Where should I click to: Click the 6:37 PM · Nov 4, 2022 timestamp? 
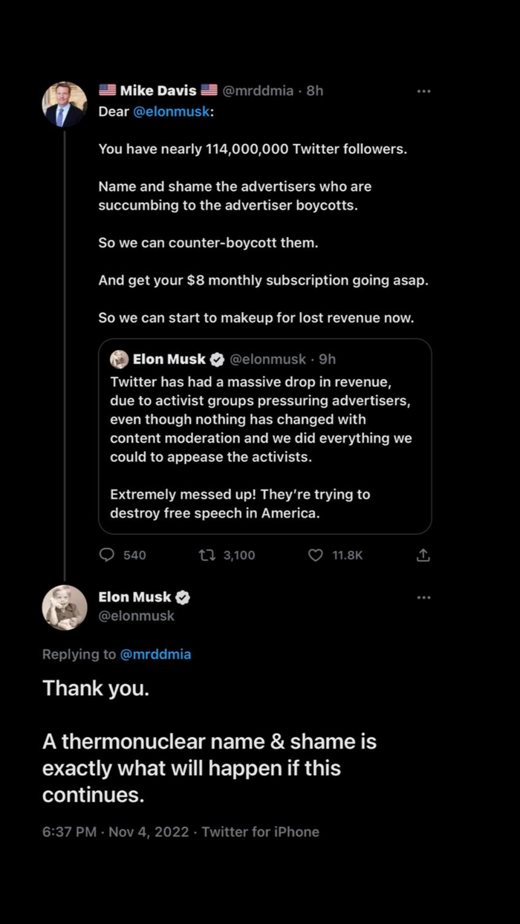[116, 832]
